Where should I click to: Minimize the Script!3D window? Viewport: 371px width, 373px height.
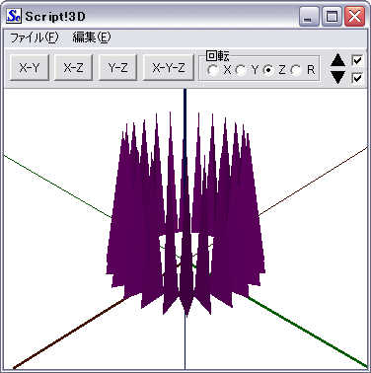coord(309,17)
